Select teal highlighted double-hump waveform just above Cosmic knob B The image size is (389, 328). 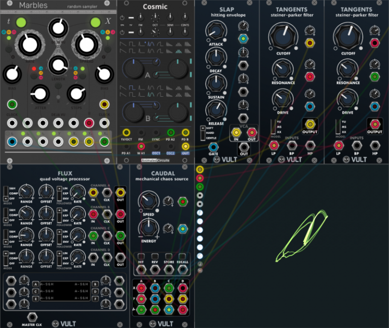point(151,95)
